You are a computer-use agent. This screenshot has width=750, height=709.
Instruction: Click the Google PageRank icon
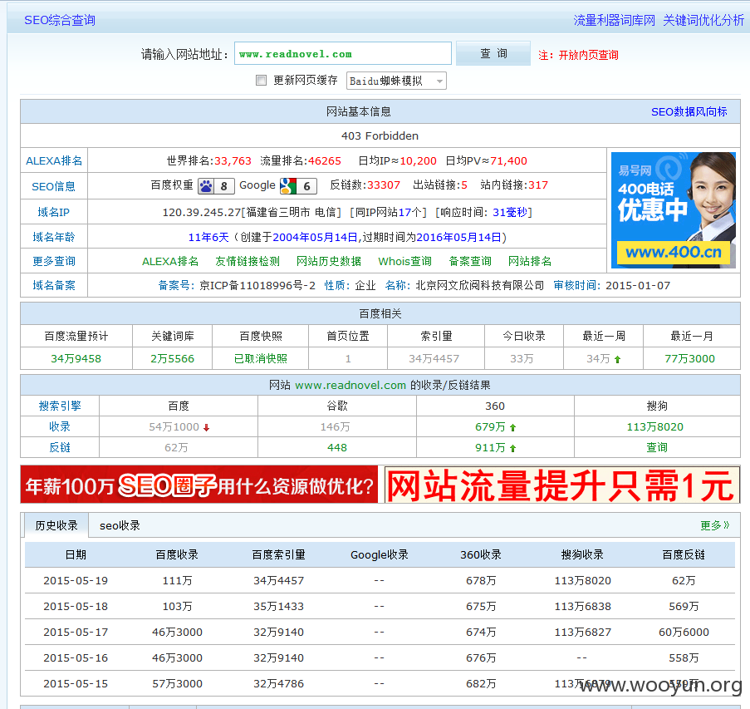tap(298, 185)
